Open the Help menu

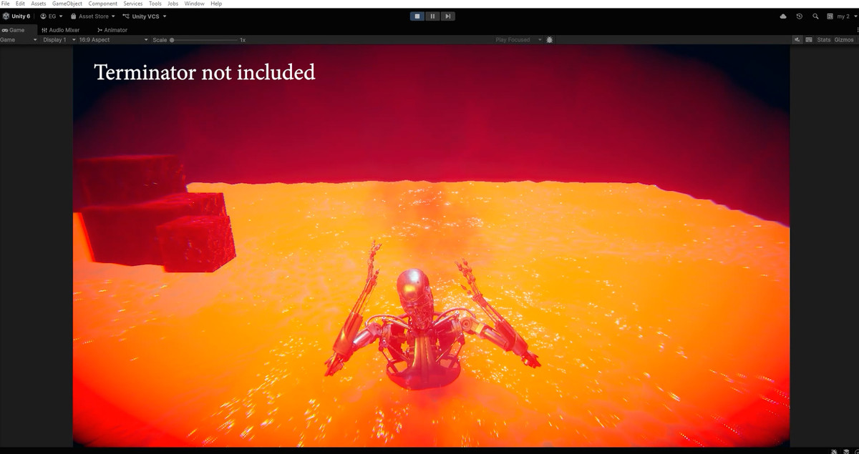pos(216,4)
